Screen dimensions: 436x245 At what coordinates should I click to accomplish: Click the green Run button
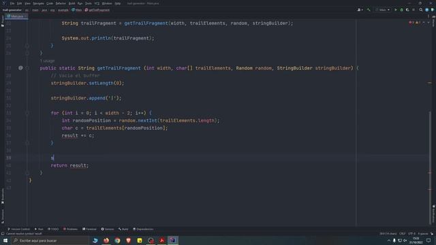click(395, 10)
